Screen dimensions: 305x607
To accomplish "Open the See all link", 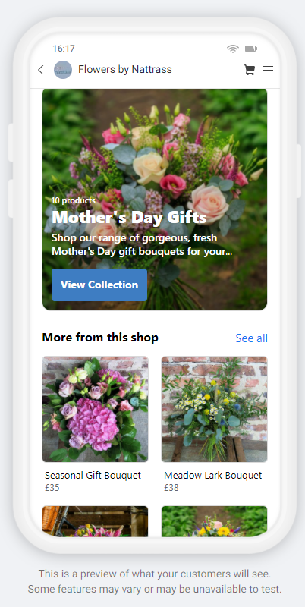I will pos(252,338).
